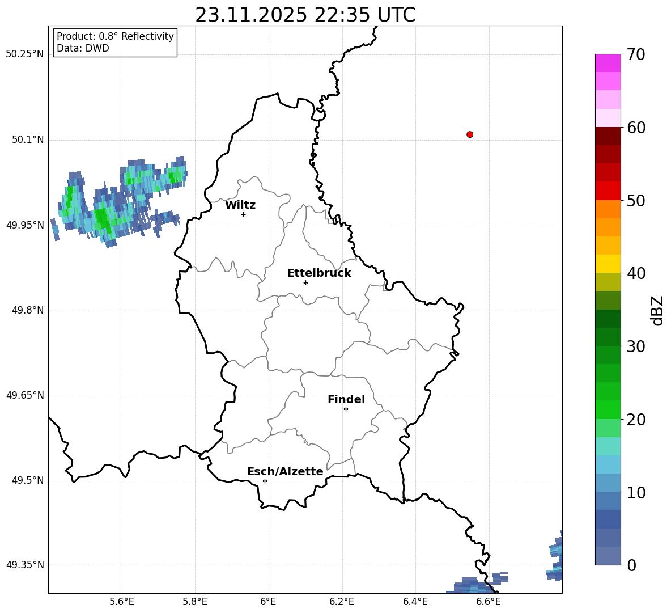Click the Findel cross marker
The image size is (671, 613).
click(346, 409)
